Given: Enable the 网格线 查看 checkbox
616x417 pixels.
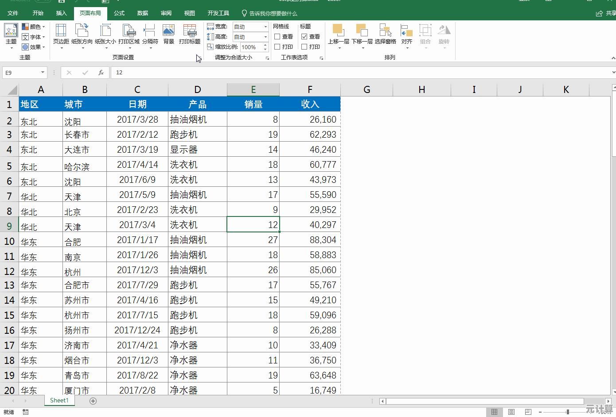Looking at the screenshot, I should click(277, 37).
